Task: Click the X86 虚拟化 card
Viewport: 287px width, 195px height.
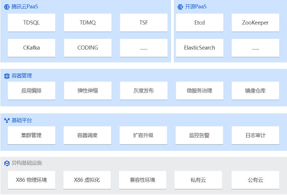Action: [x=87, y=180]
